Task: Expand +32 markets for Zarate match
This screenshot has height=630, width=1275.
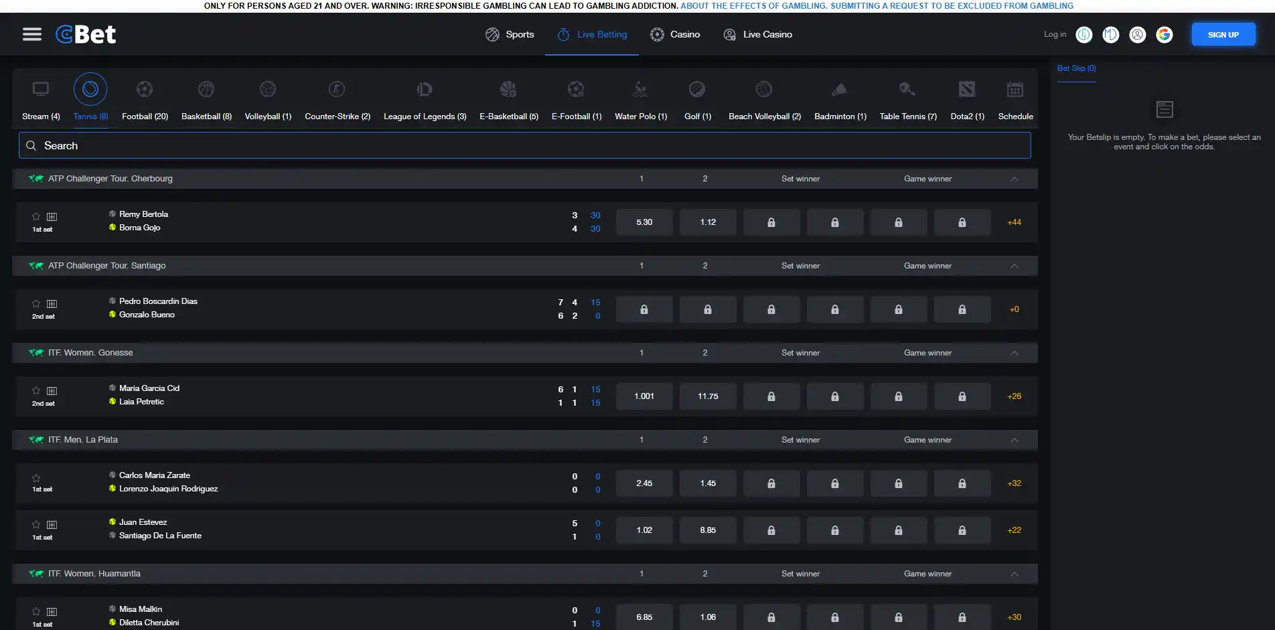Action: (1014, 483)
